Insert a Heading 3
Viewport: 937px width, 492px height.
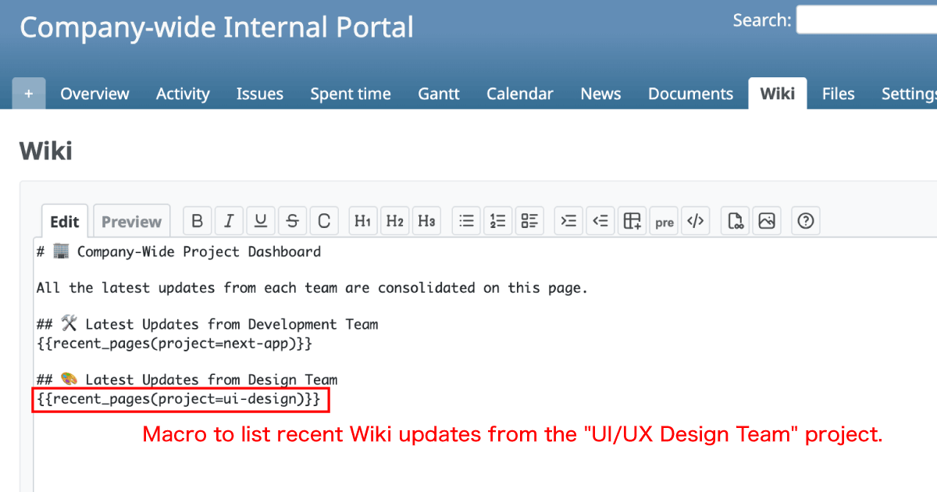tap(426, 220)
